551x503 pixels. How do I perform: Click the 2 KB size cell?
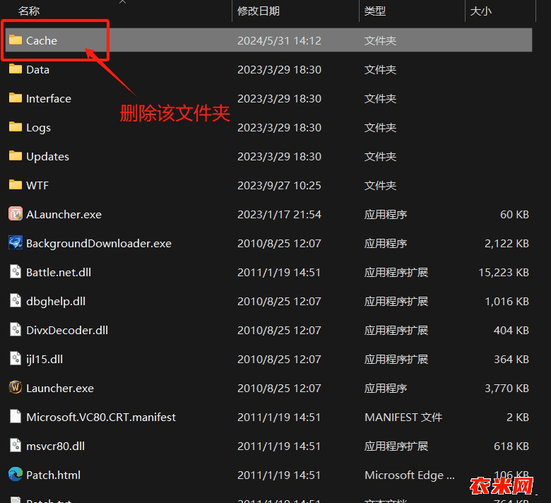point(517,417)
